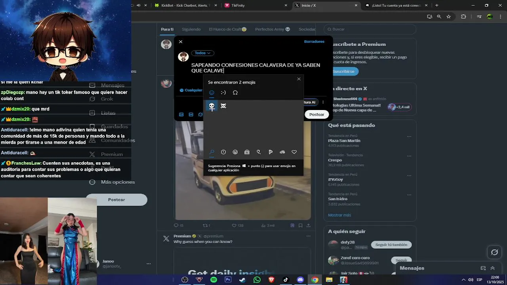Open smiley faces and animals emoji category
This screenshot has height=285, width=507.
(x=235, y=152)
